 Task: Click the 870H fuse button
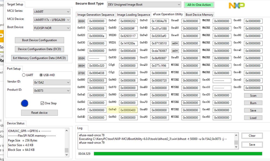point(81,73)
